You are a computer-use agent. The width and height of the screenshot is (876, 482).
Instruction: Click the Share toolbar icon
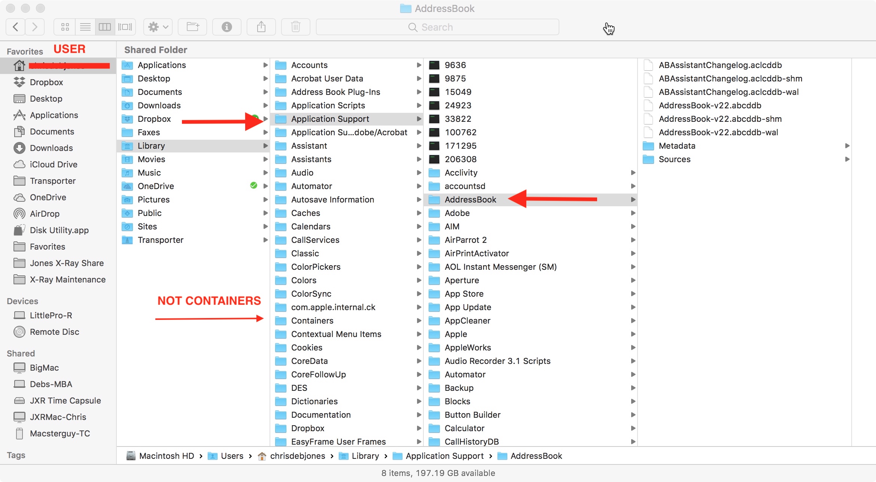click(261, 27)
